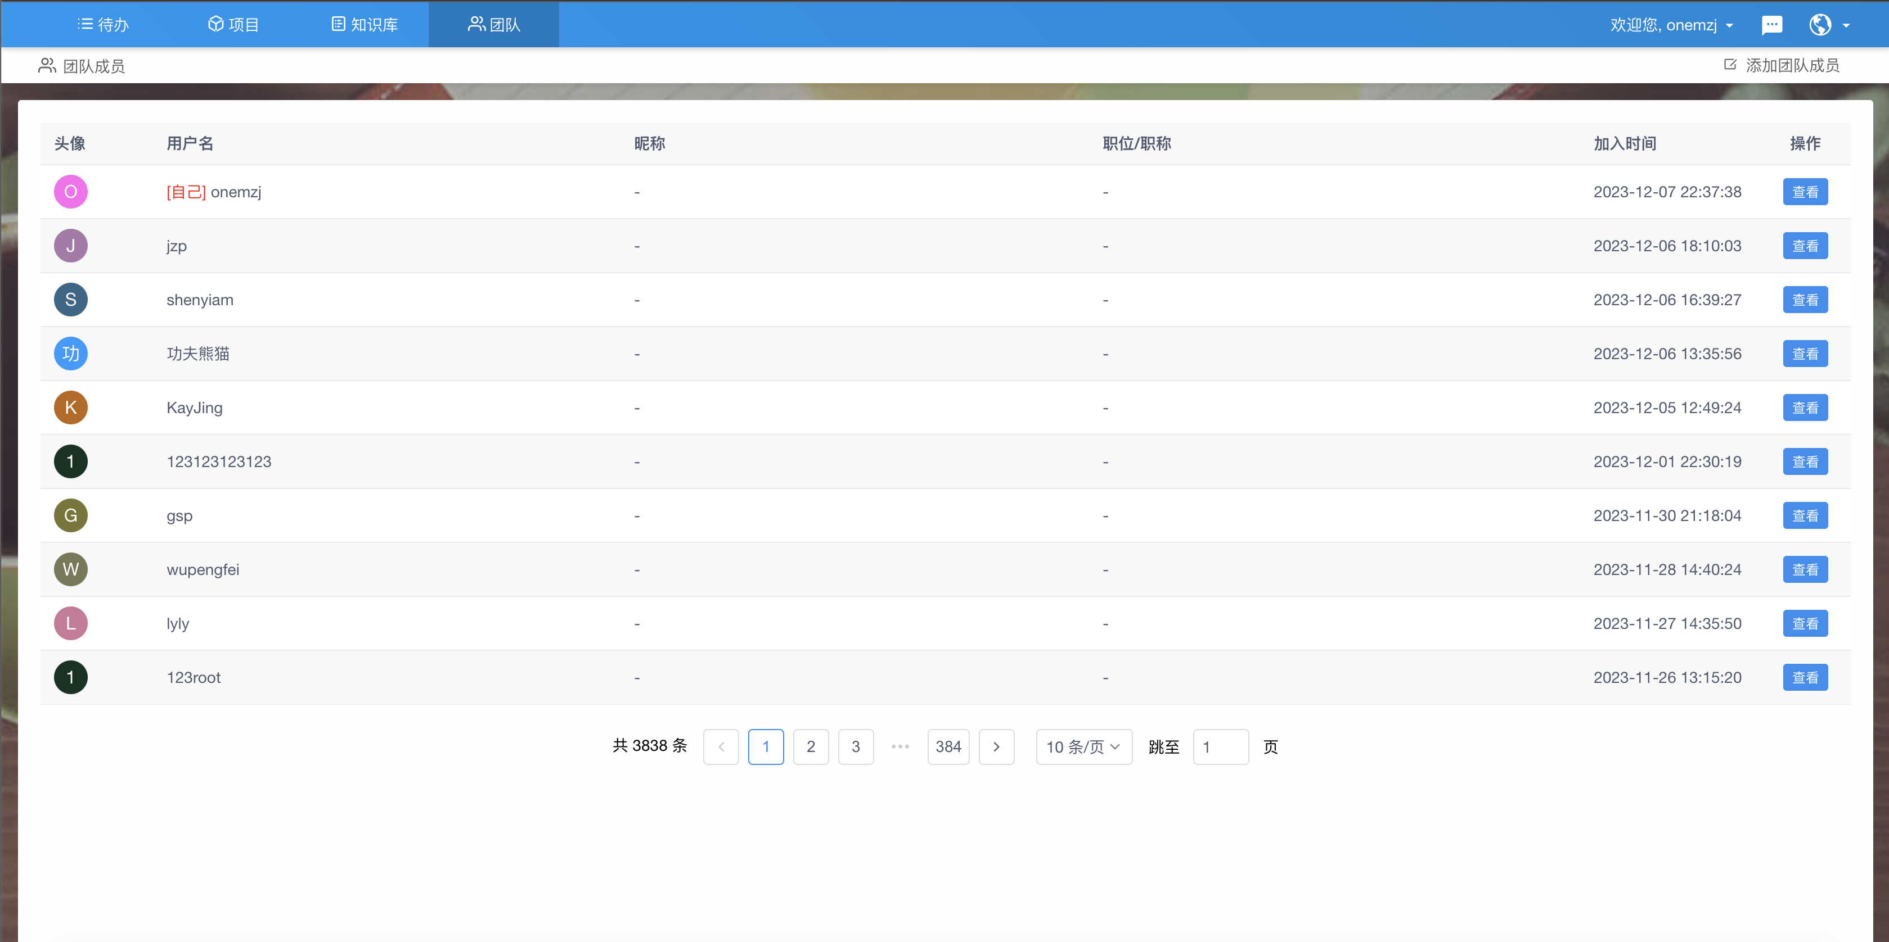Click the onemzj pink avatar
The height and width of the screenshot is (942, 1889).
70,192
